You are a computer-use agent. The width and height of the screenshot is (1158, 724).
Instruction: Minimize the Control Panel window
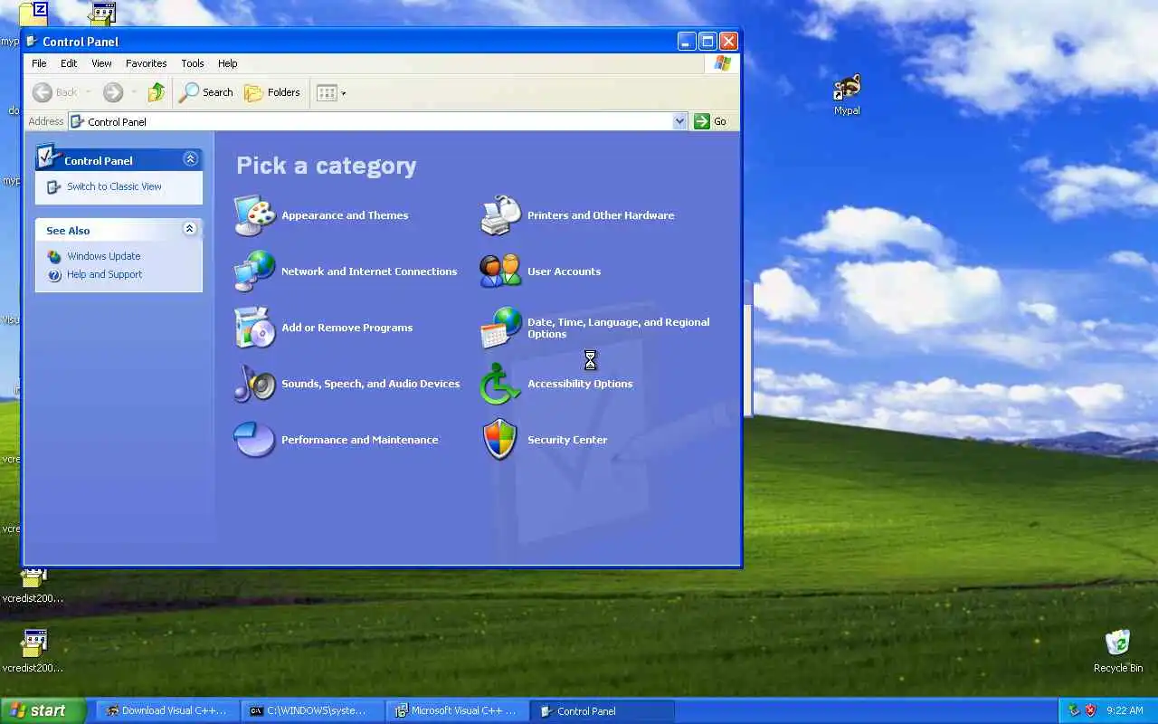coord(687,41)
